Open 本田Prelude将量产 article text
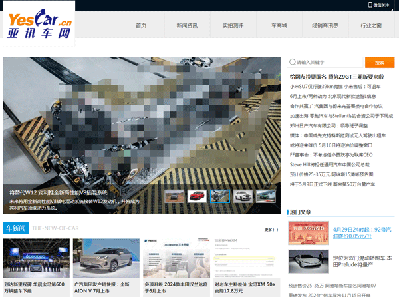Viewport: 399px width, 297px height. coord(362,261)
